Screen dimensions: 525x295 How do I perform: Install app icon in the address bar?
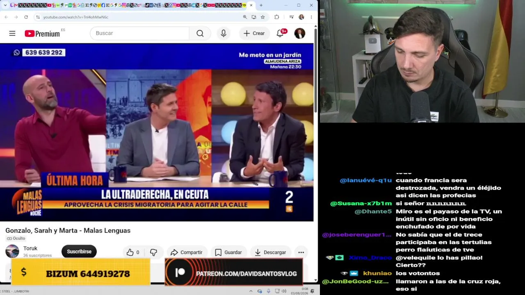[x=254, y=17]
